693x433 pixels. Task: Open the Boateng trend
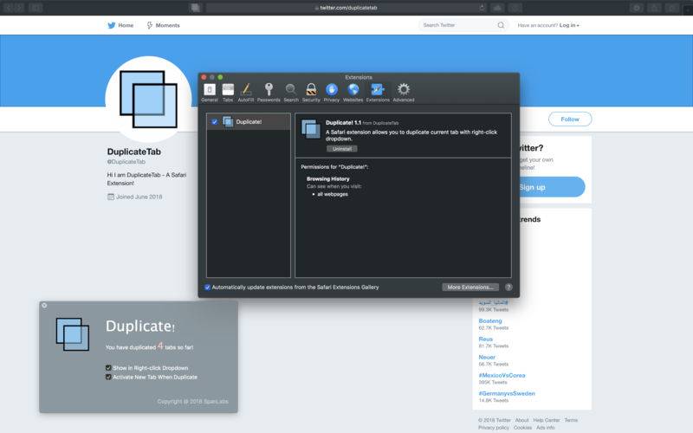point(490,320)
